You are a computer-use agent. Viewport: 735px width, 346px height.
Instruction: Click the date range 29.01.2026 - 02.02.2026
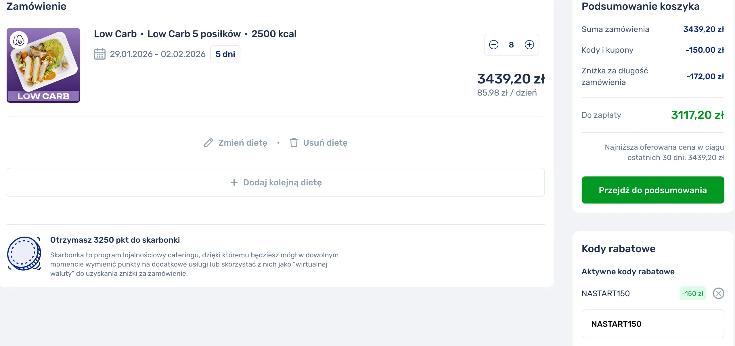[x=158, y=54]
